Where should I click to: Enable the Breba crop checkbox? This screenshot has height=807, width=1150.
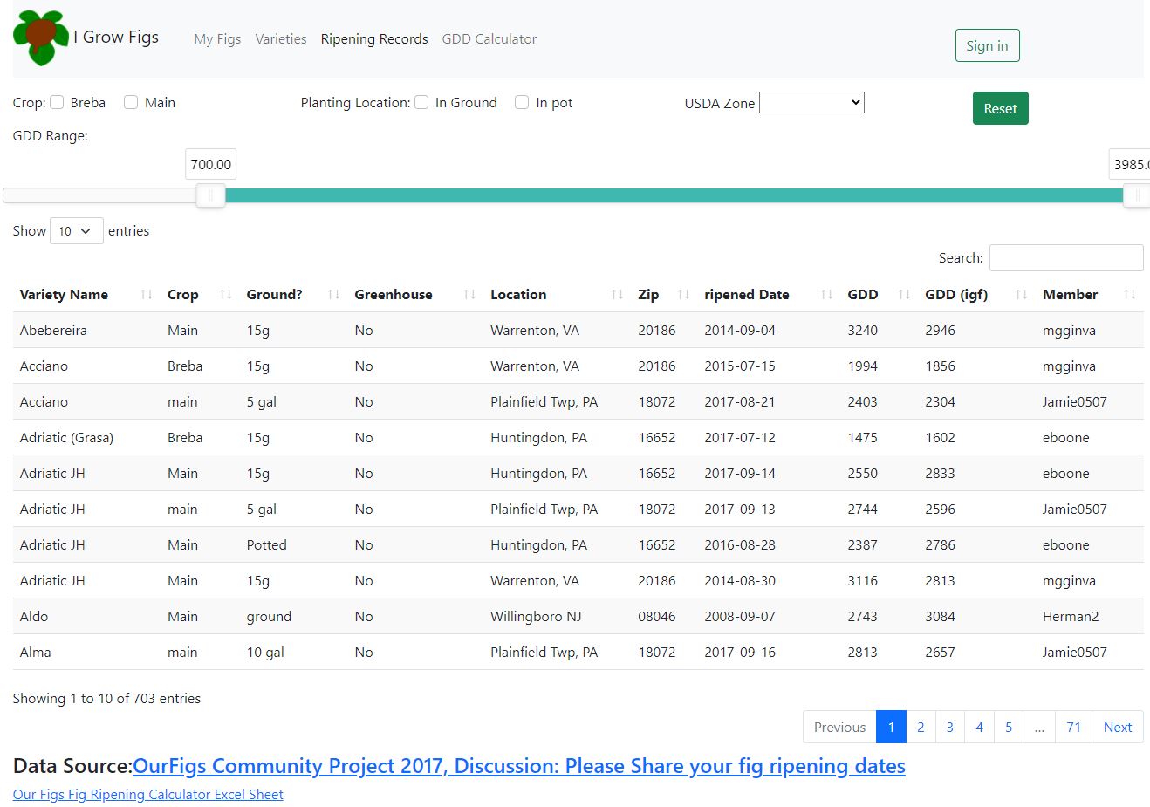56,102
